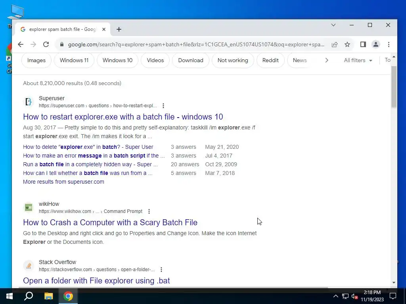Open the taskbar clock showing 2:18 PM
This screenshot has height=304, width=406.
point(372,296)
